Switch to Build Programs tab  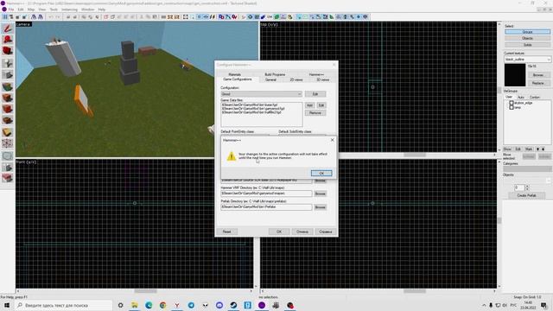click(x=275, y=74)
